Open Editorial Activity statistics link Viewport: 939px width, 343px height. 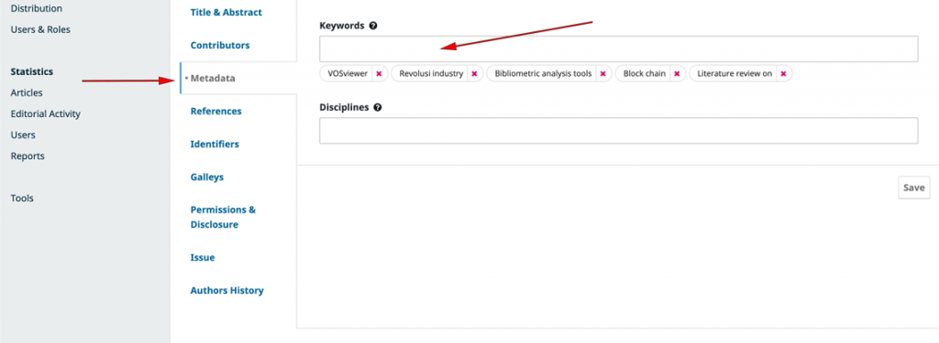46,113
